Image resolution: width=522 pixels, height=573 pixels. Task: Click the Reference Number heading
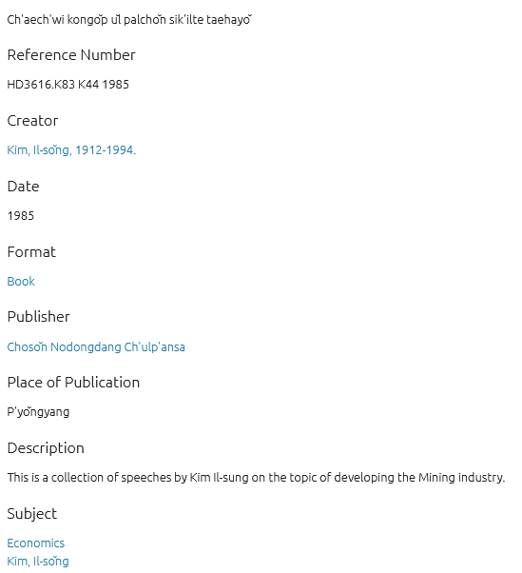(x=71, y=55)
